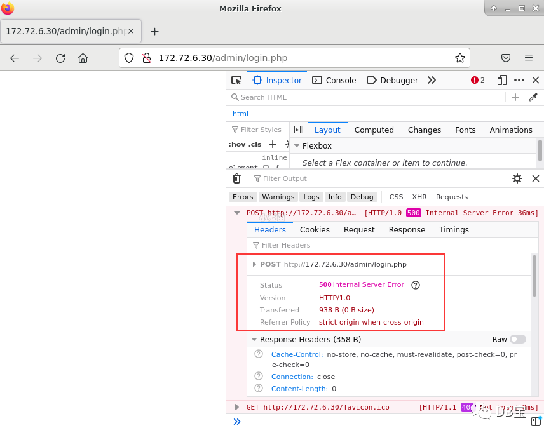
Task: Open the Computed tab
Action: (374, 130)
